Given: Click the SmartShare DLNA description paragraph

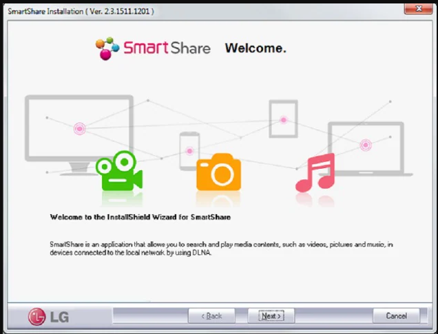Looking at the screenshot, I should coord(220,248).
